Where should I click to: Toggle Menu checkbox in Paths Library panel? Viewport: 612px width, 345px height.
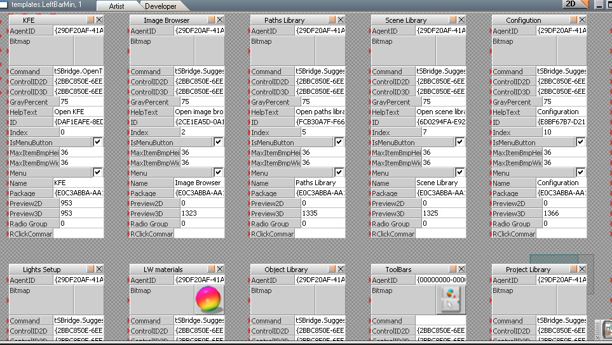click(x=339, y=172)
